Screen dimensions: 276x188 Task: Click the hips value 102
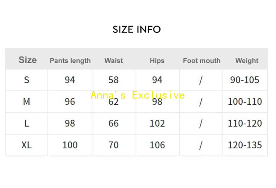pyautogui.click(x=157, y=123)
